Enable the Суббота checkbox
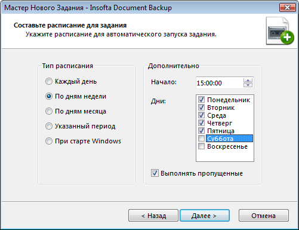 [x=201, y=139]
